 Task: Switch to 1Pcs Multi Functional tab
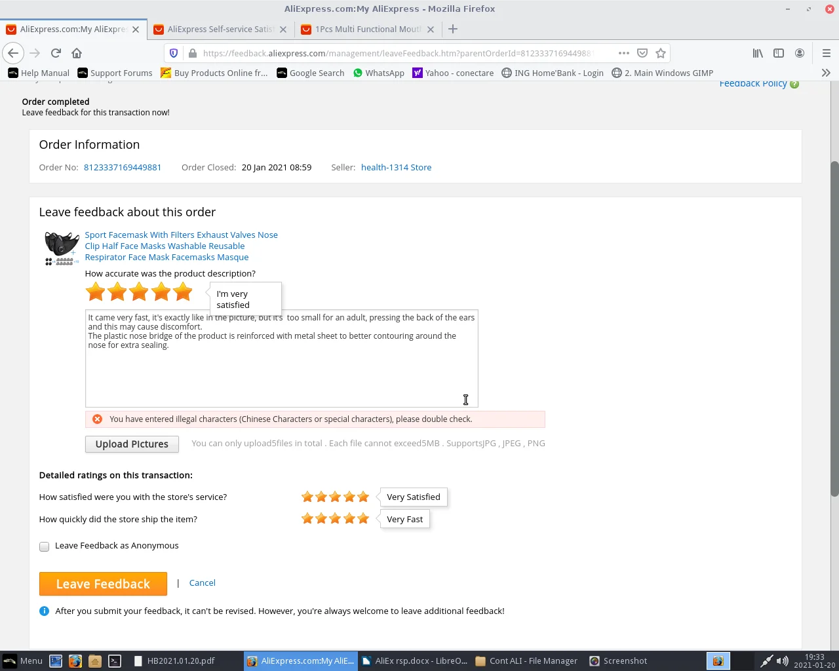point(368,29)
